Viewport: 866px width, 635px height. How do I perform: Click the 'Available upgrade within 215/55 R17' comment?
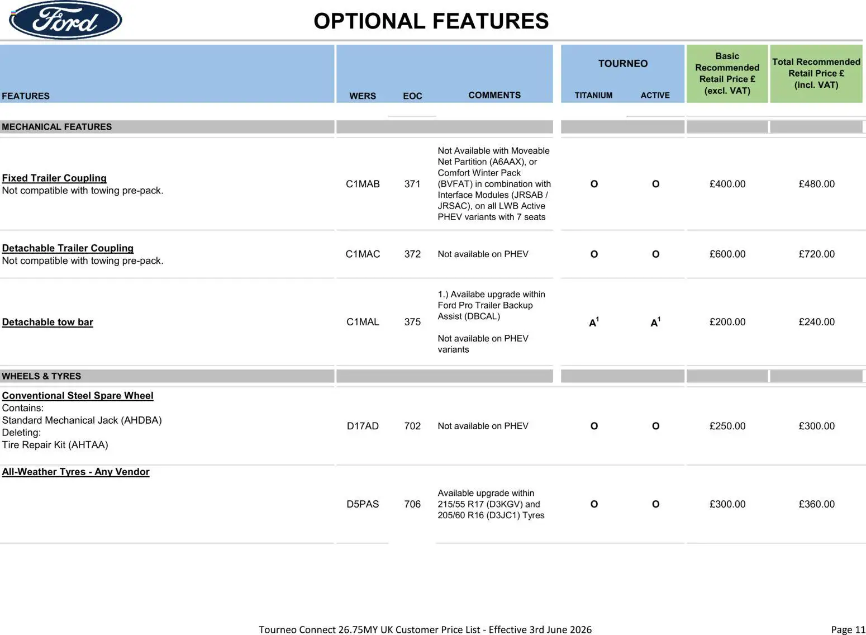[491, 504]
